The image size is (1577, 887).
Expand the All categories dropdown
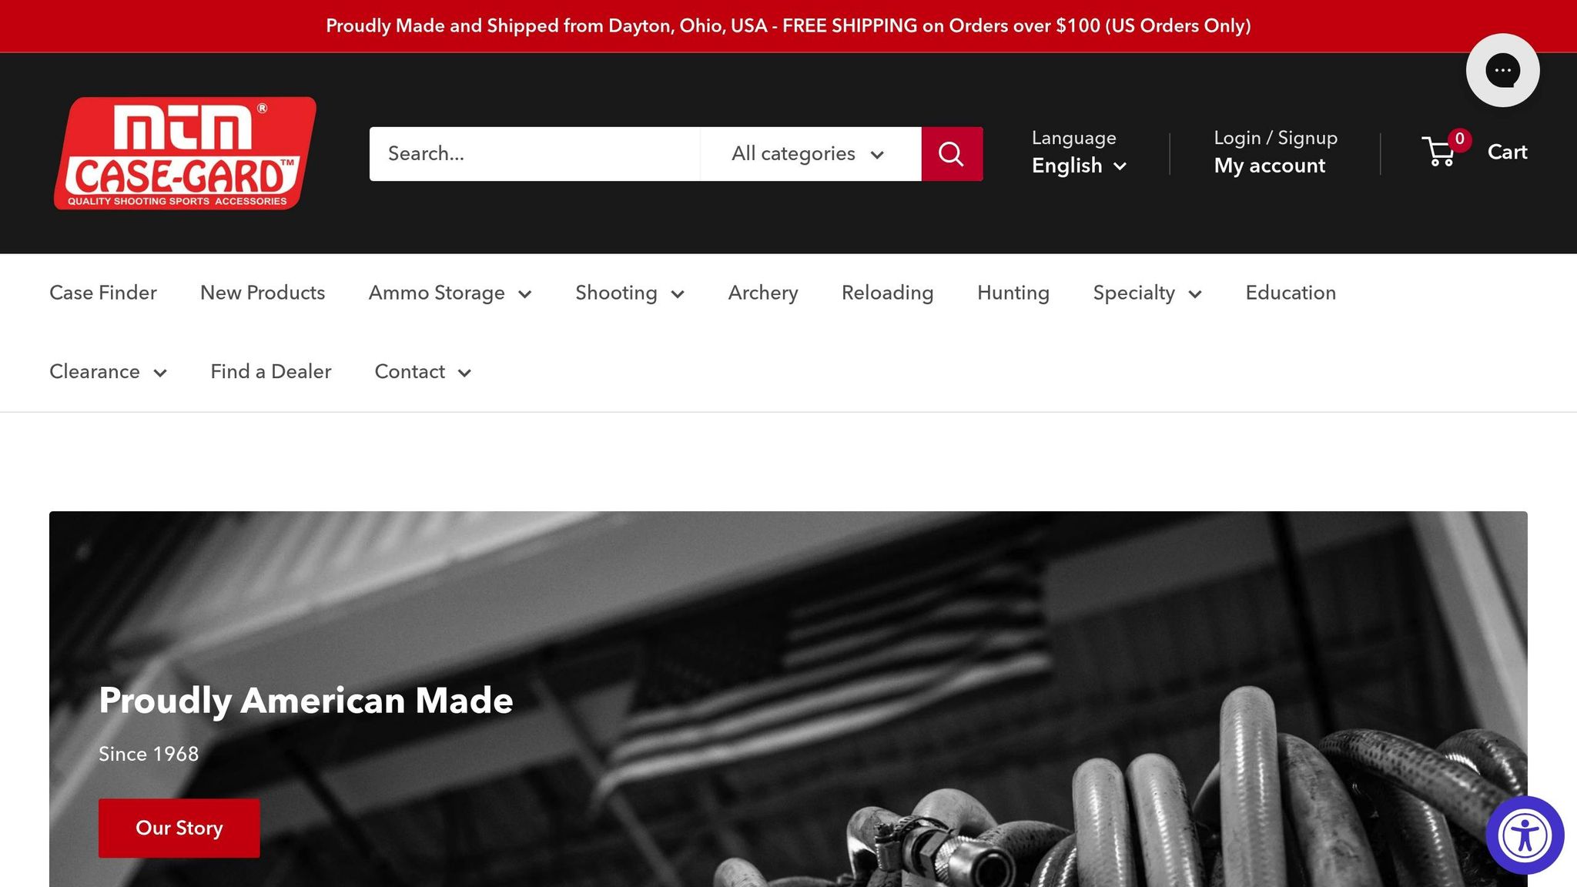point(809,154)
